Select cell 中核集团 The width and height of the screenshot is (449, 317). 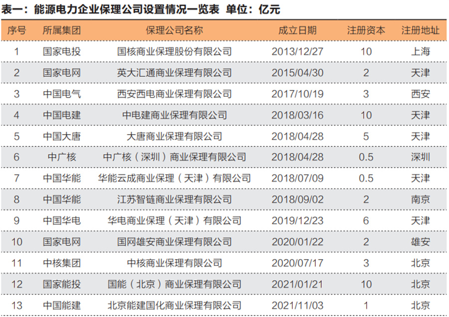(61, 263)
